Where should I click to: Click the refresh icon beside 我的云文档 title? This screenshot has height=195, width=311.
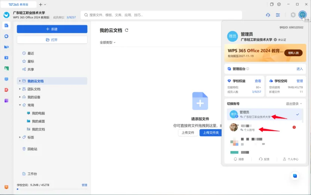click(x=126, y=30)
